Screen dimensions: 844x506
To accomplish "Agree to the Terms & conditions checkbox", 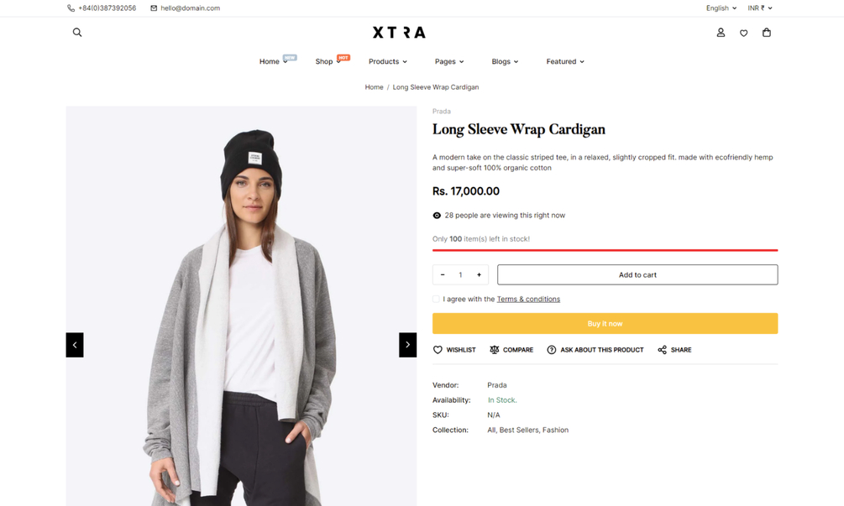I will tap(437, 299).
